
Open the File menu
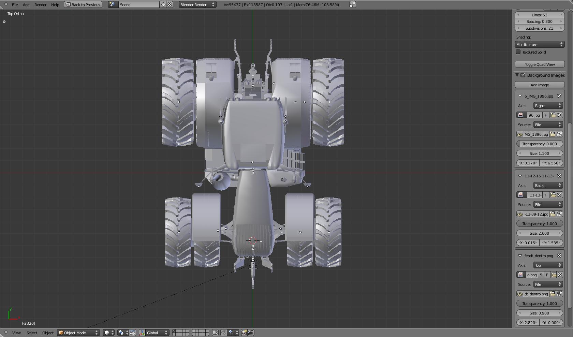pyautogui.click(x=15, y=5)
